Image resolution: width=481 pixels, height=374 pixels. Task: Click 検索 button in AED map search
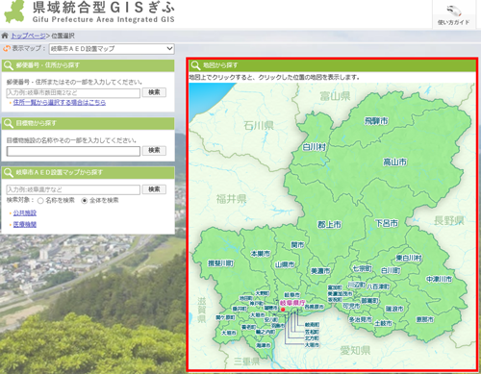pyautogui.click(x=154, y=189)
